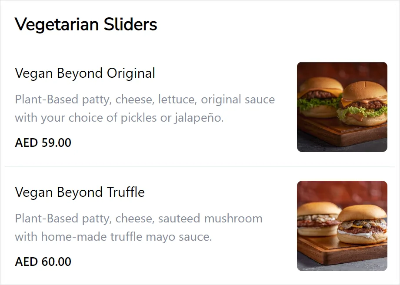
Task: Click the divider line between menu items
Action: 199,166
